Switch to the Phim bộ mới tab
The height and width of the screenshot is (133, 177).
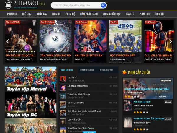pyautogui.click(x=86, y=70)
